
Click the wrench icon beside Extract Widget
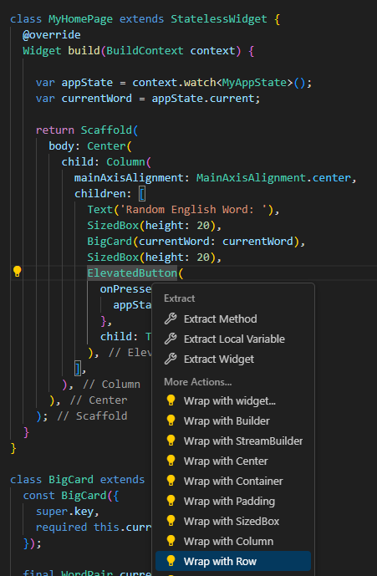click(x=171, y=359)
